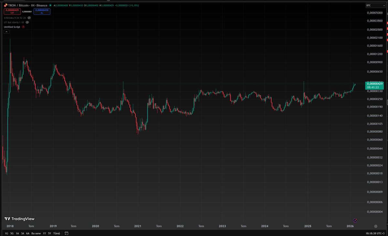This screenshot has height=236, width=388.
Task: Click the TRON coin logo icon
Action: click(6, 5)
